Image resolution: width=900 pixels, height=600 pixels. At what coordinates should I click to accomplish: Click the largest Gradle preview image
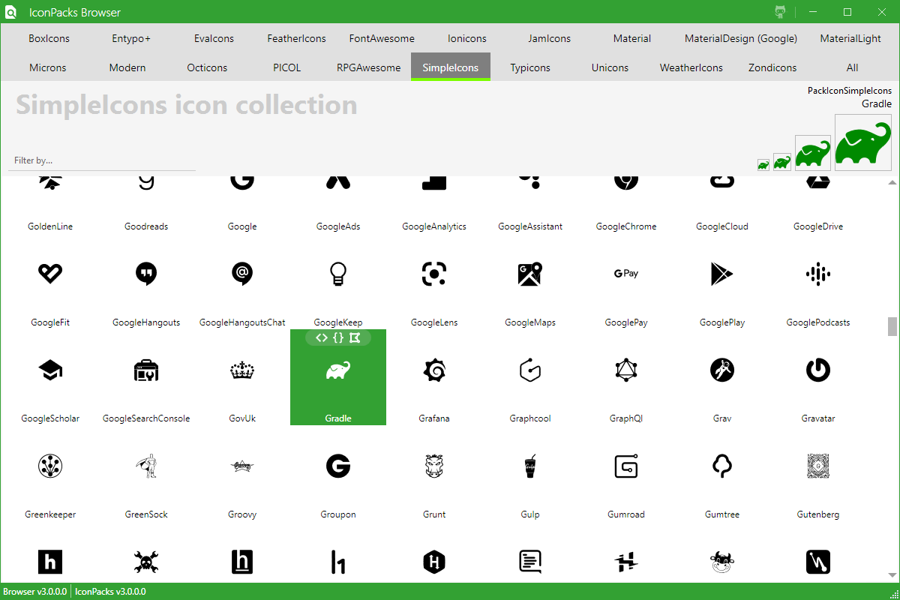pyautogui.click(x=863, y=142)
